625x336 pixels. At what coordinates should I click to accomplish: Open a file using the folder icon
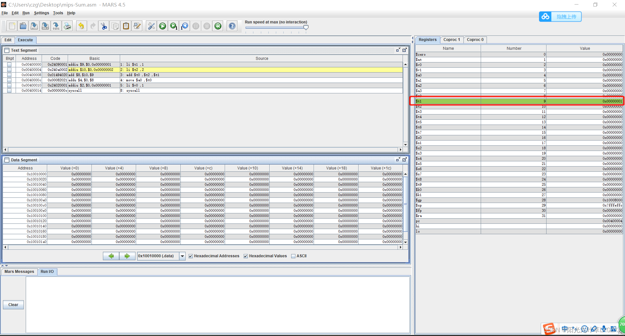click(x=23, y=26)
